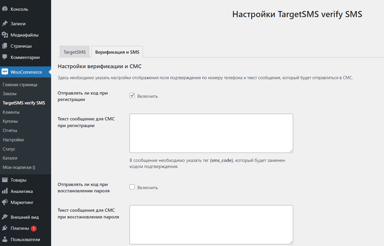This screenshot has height=246, width=384.
Task: Click the Консоль dashboard icon
Action: click(5, 9)
